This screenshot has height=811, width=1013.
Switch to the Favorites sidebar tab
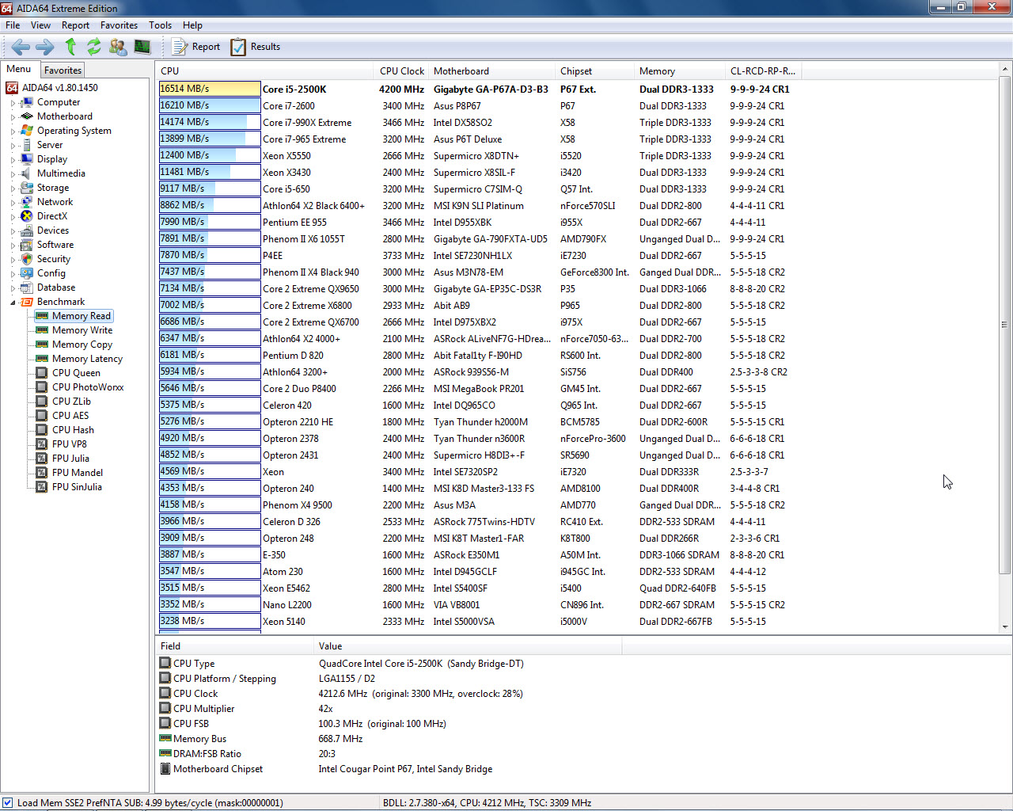pyautogui.click(x=63, y=70)
